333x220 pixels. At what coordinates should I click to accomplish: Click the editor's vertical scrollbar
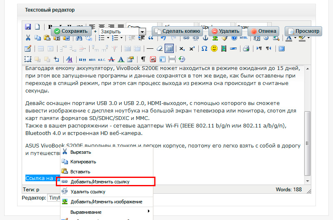point(308,142)
